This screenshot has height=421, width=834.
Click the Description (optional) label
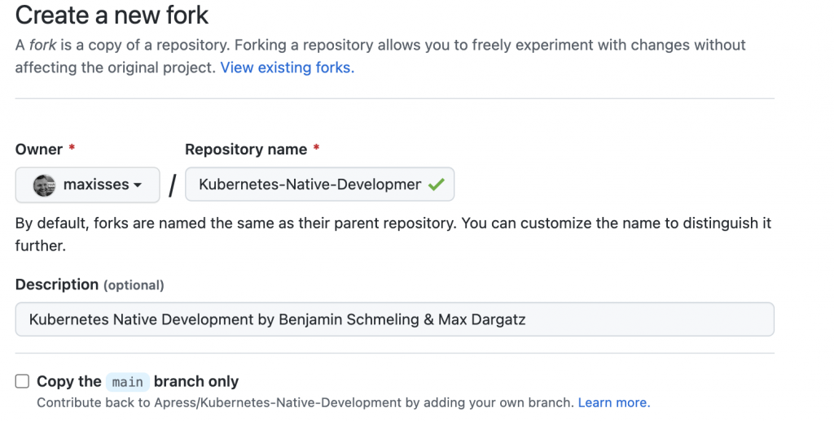[90, 284]
